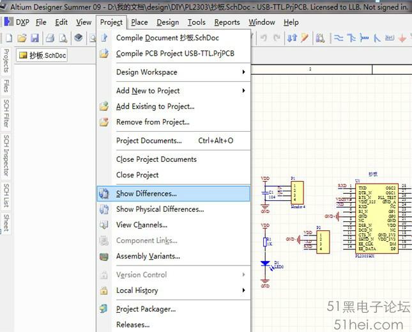The width and height of the screenshot is (412, 332).
Task: Click the Print Preview toolbar icon
Action: coord(63,38)
